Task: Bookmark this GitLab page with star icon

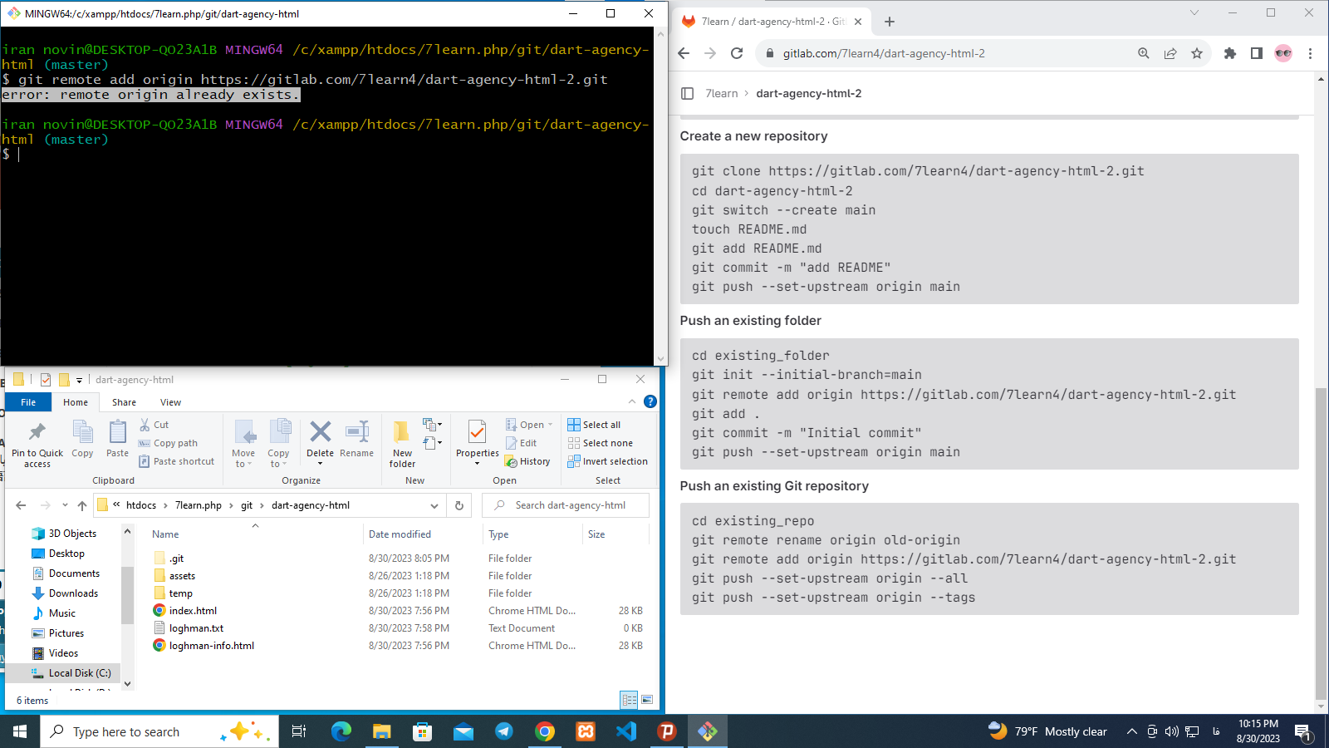Action: 1197,53
